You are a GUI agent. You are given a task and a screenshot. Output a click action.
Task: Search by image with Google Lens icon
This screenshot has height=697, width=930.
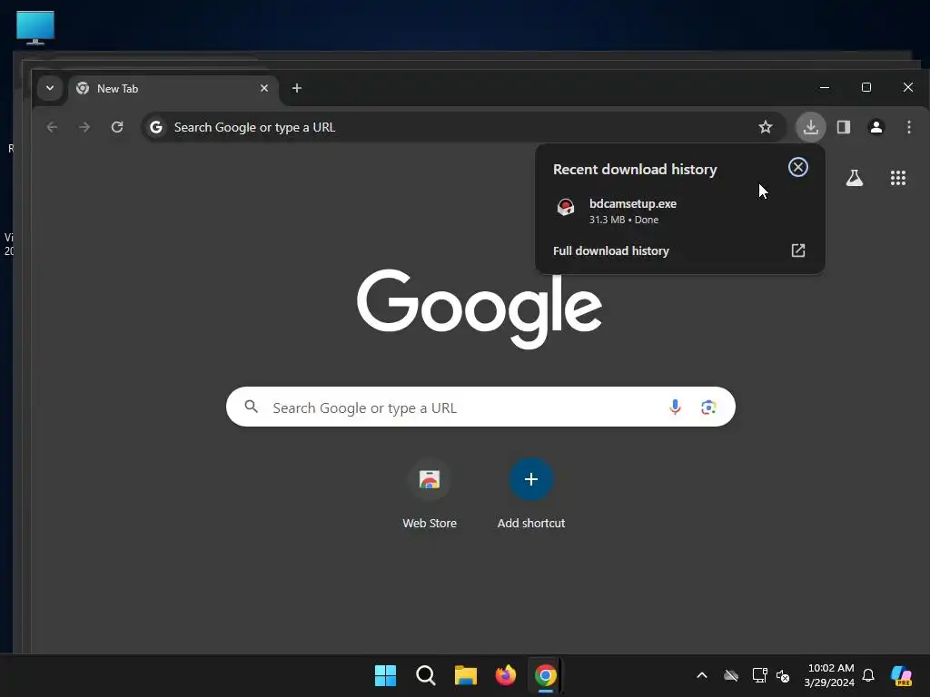[708, 407]
